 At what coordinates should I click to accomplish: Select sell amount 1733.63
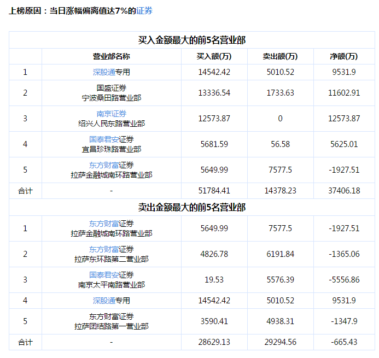coord(281,93)
